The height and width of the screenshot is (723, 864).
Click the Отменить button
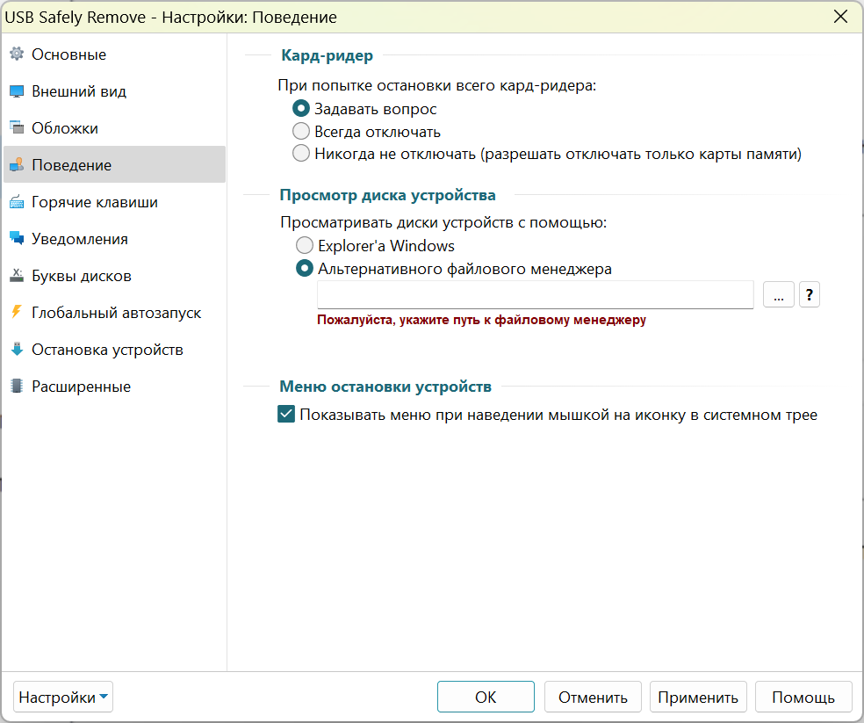pyautogui.click(x=593, y=697)
